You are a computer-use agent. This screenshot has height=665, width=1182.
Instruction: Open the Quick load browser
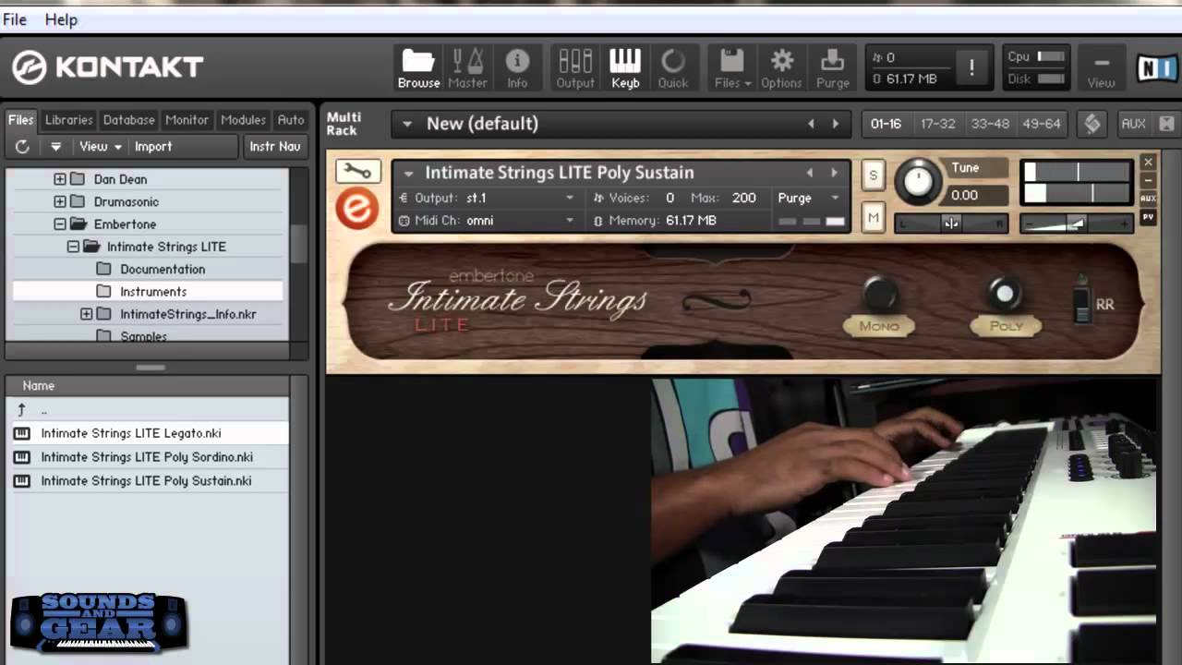673,69
